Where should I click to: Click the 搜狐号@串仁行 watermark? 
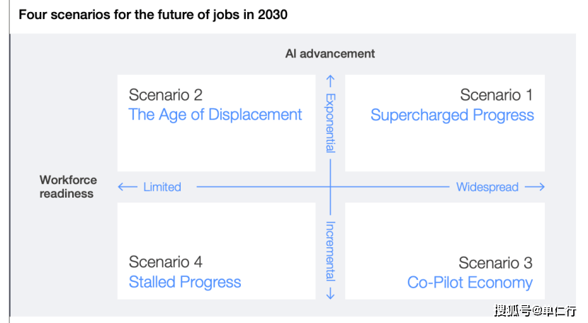(536, 310)
